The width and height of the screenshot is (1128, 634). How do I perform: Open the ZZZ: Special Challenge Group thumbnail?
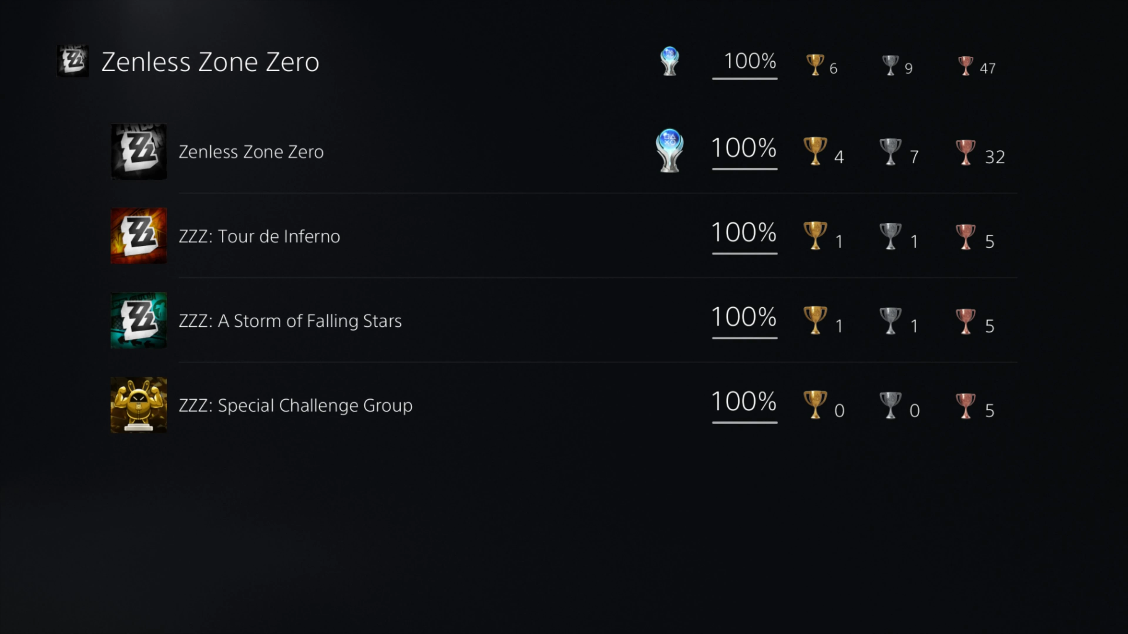[138, 405]
